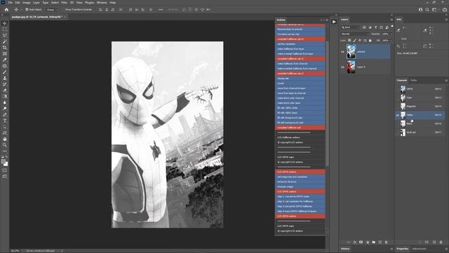Run the 'desaturate' action button
The width and height of the screenshot is (449, 253).
[x=300, y=78]
